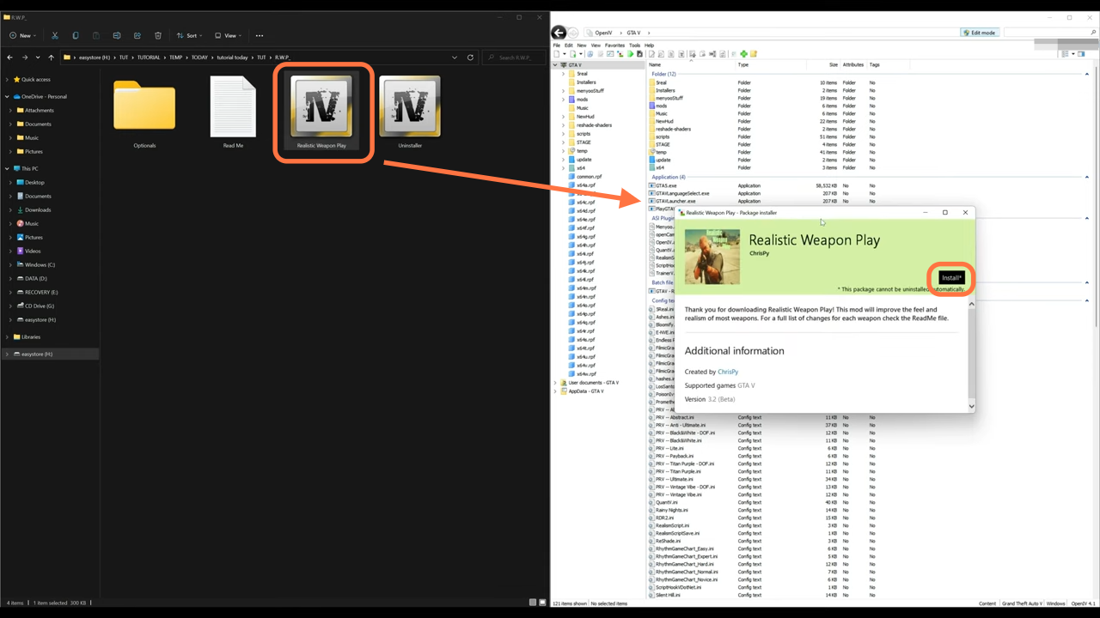This screenshot has width=1100, height=618.
Task: Open New dropdown in Explorer
Action: (22, 36)
